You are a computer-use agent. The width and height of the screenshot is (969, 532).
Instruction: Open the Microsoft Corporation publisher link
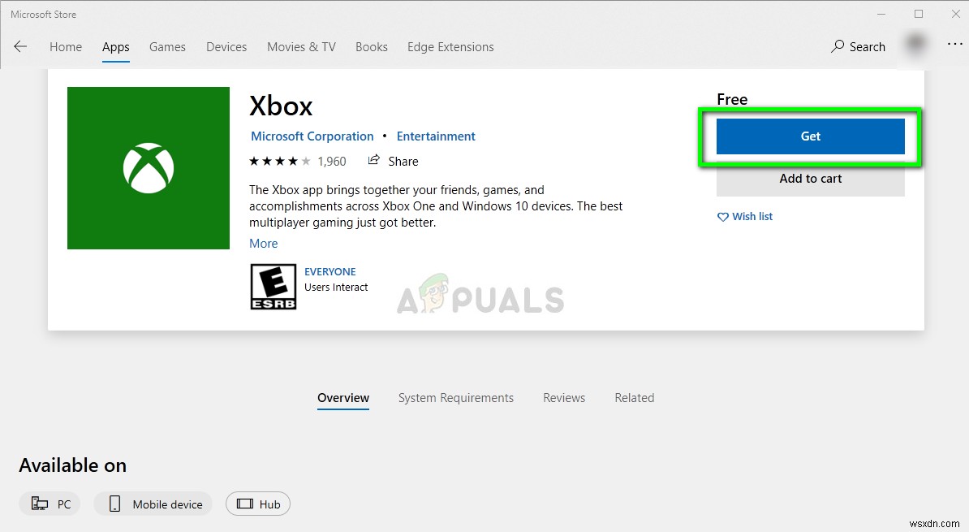click(x=312, y=136)
